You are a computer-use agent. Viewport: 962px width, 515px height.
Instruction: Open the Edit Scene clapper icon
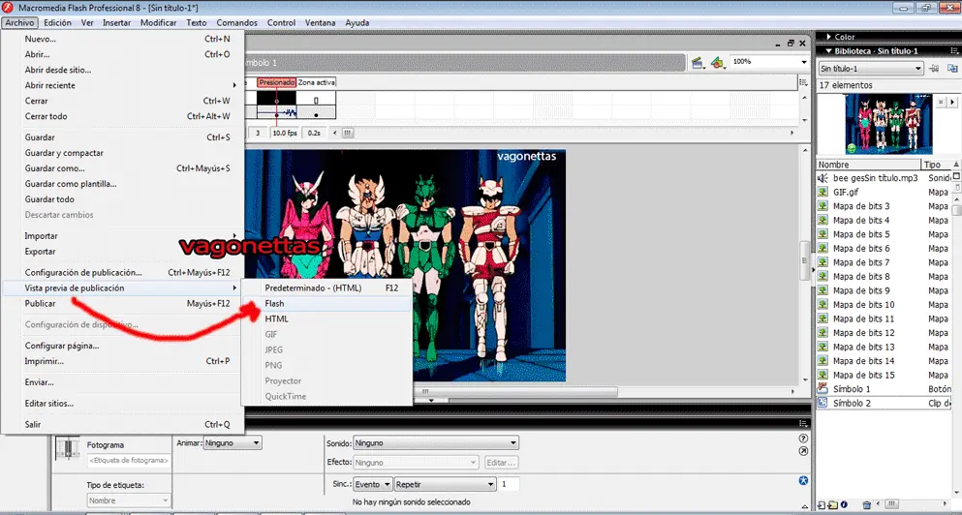[697, 63]
